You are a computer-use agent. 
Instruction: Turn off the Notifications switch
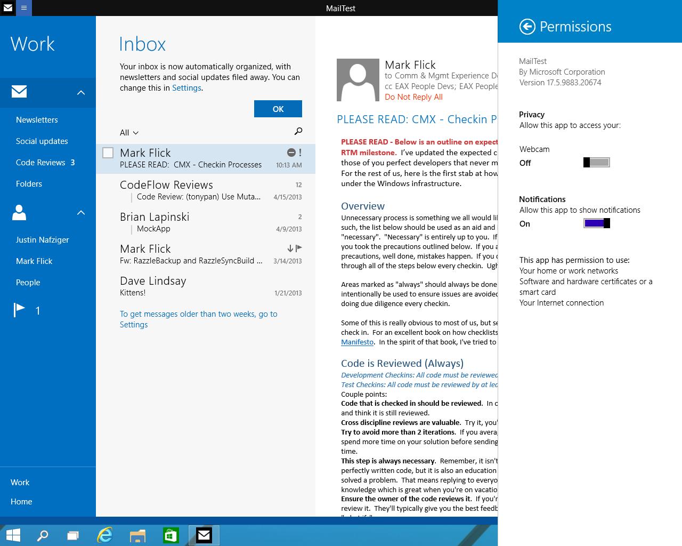click(597, 223)
